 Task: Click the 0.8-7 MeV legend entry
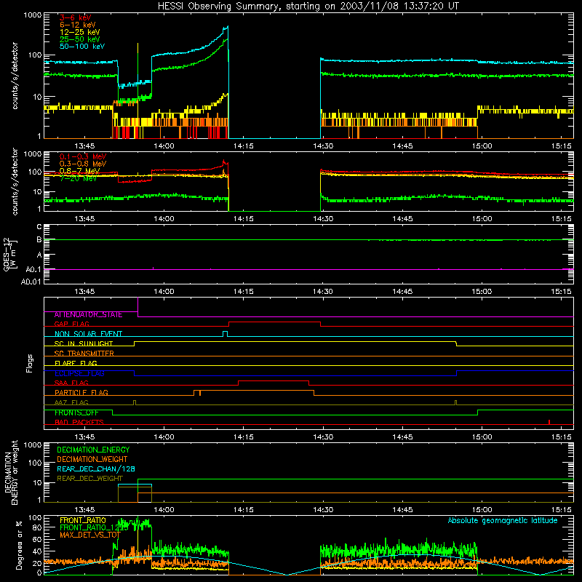[79, 171]
